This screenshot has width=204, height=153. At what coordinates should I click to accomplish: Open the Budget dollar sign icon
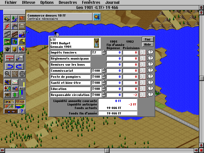point(15,95)
